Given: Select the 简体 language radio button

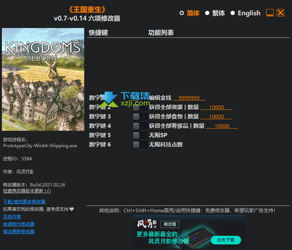Looking at the screenshot, I should pyautogui.click(x=182, y=13).
